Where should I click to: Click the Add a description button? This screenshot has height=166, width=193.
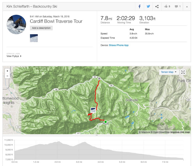[41, 28]
